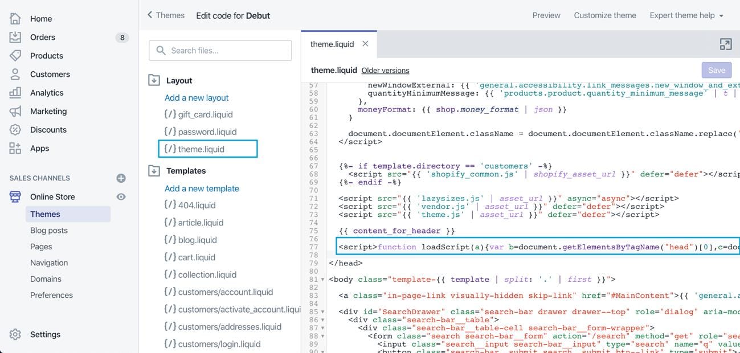Open article.liquid template
This screenshot has height=353, width=740.
(x=194, y=223)
